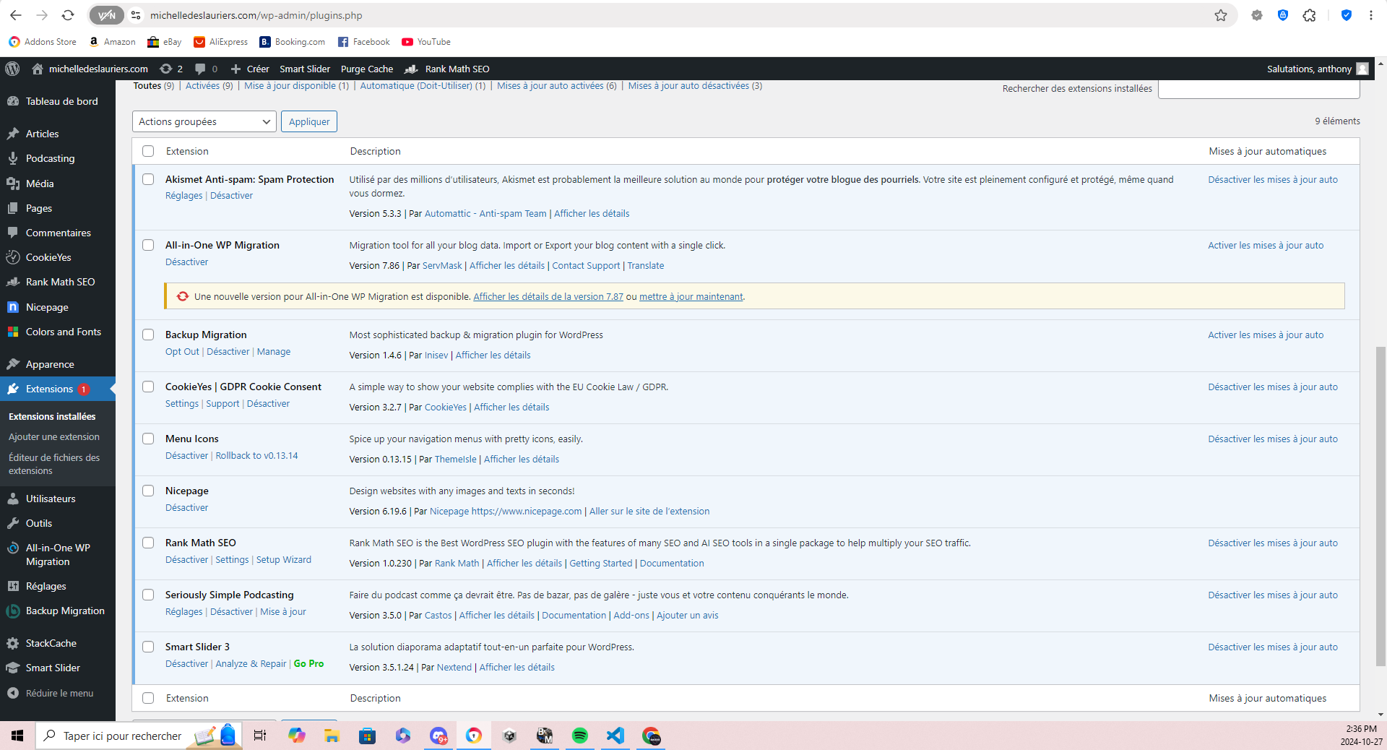Screen dimensions: 1387x750
Task: Click the page vertical scrollbar
Action: pos(1380,506)
